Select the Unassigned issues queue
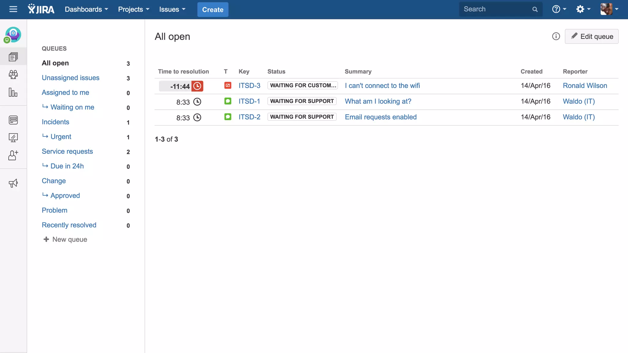 (71, 78)
